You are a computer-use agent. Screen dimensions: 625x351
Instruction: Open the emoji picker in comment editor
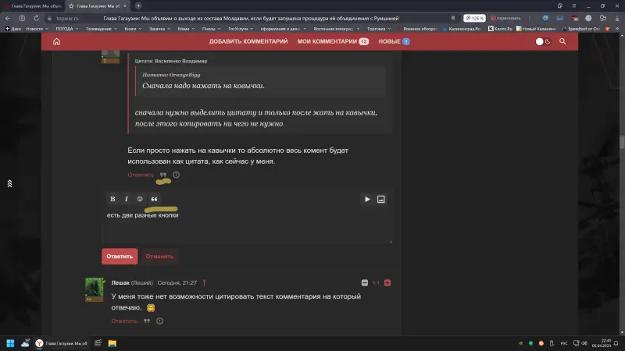[140, 199]
